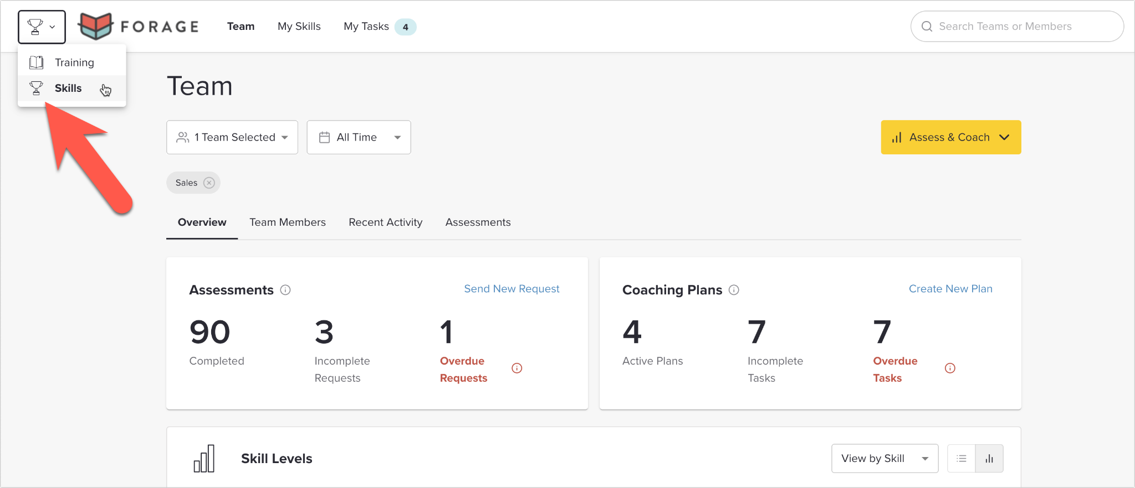
Task: Remove the Sales team filter chip
Action: pos(209,183)
